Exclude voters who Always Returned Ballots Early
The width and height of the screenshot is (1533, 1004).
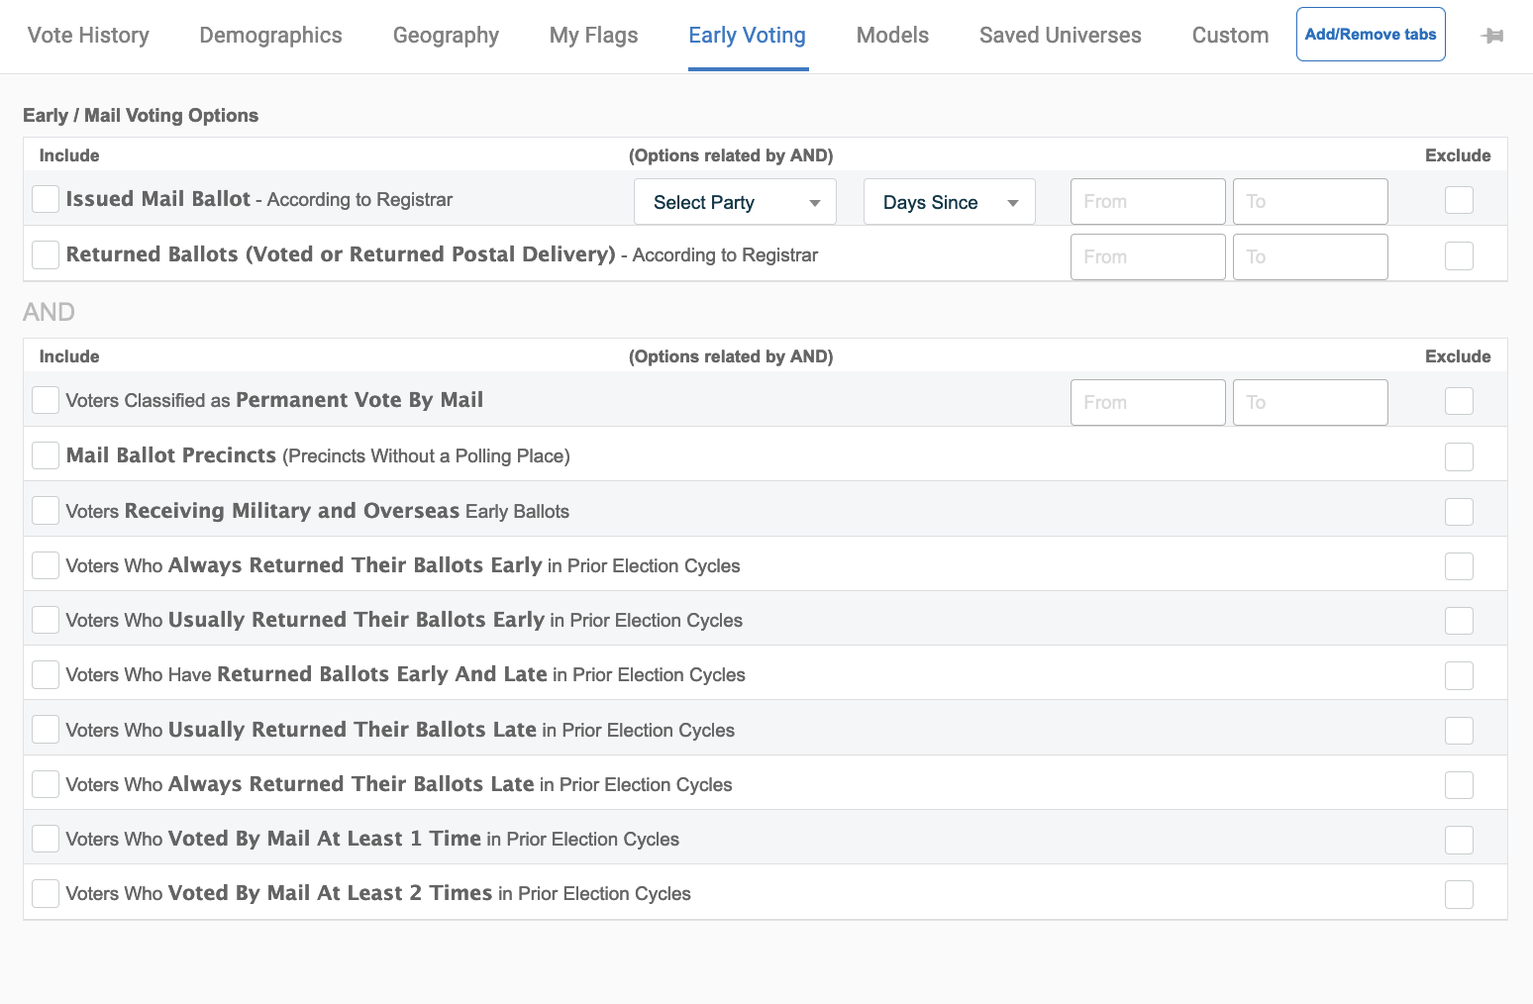(x=1459, y=566)
